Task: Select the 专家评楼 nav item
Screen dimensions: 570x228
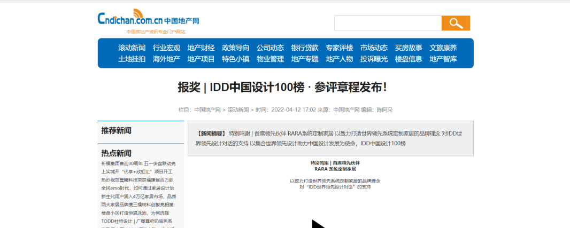Action: click(x=340, y=48)
